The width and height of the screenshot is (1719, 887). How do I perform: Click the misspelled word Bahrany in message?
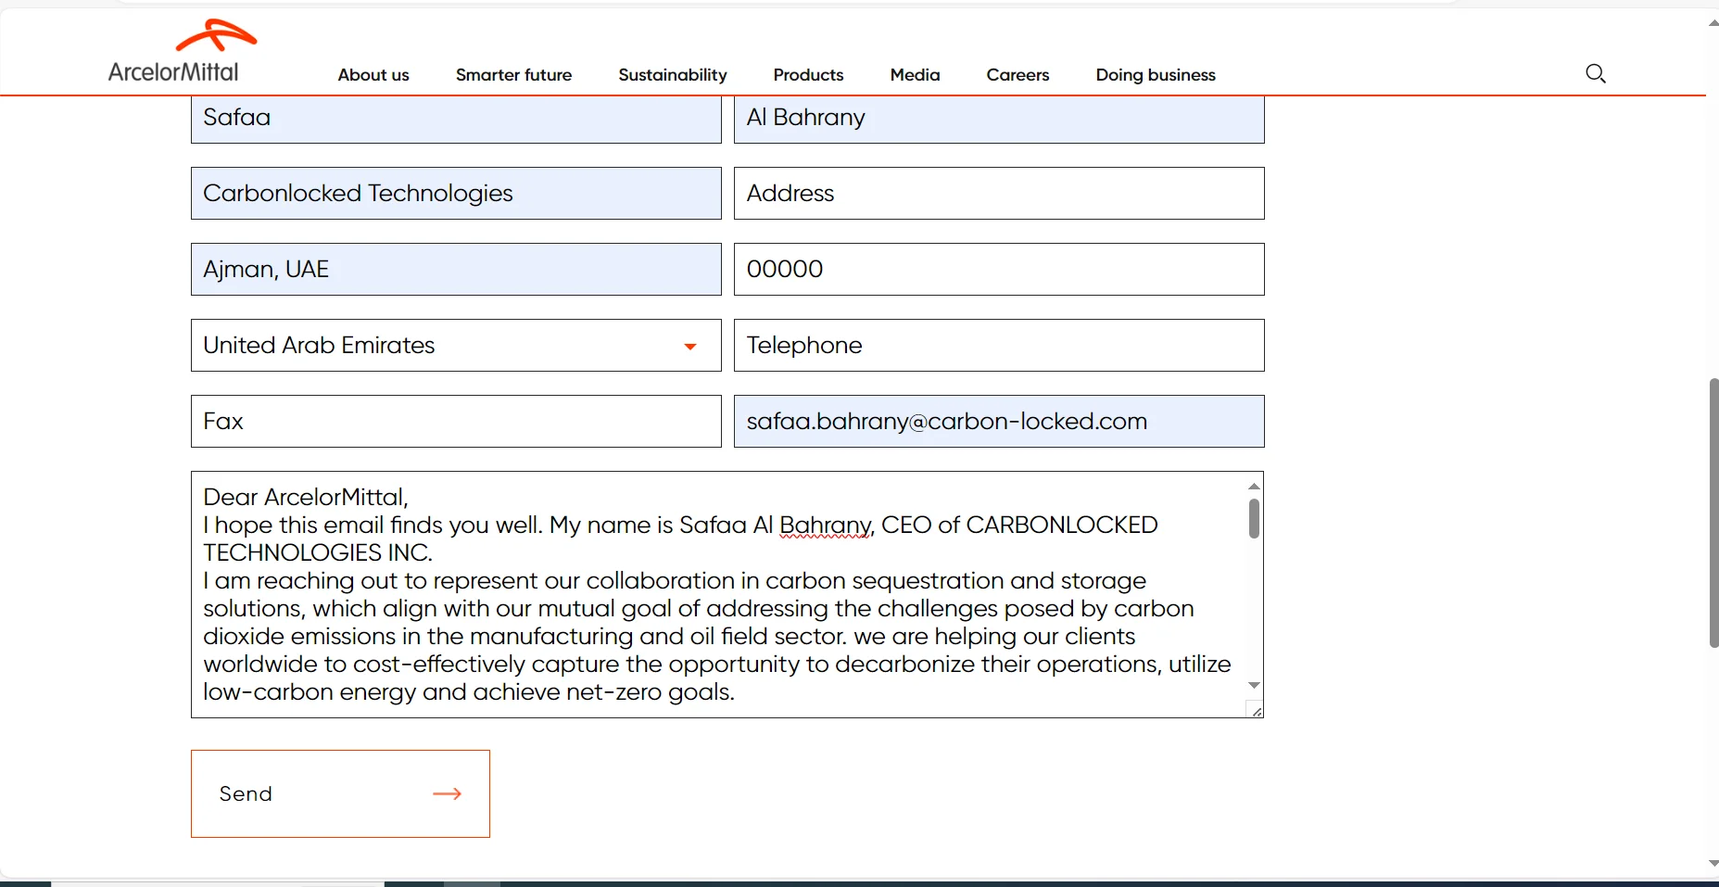[x=825, y=526]
